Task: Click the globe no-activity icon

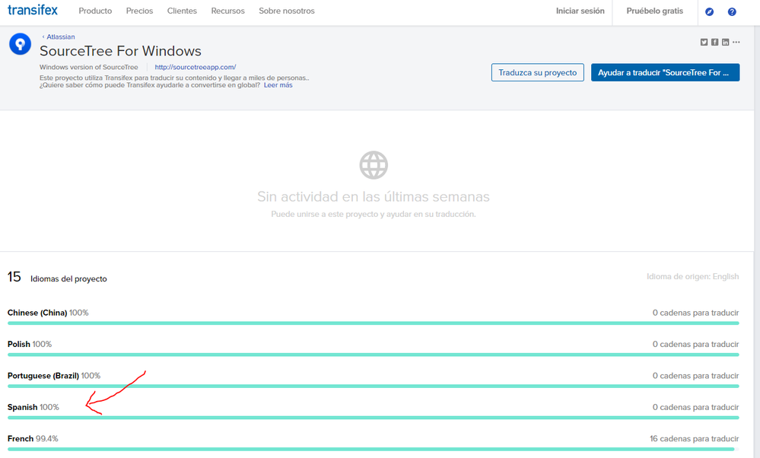Action: point(374,165)
